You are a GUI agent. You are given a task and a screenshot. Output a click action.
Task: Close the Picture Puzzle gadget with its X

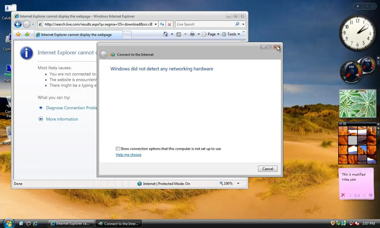[x=378, y=124]
